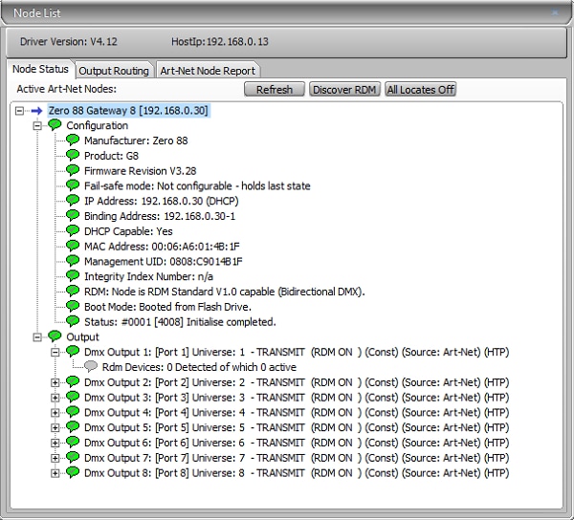Screen dimensions: 574x520
Task: Select 'Status: #0001 [4008] Initialise completed.' text
Action: pos(180,322)
